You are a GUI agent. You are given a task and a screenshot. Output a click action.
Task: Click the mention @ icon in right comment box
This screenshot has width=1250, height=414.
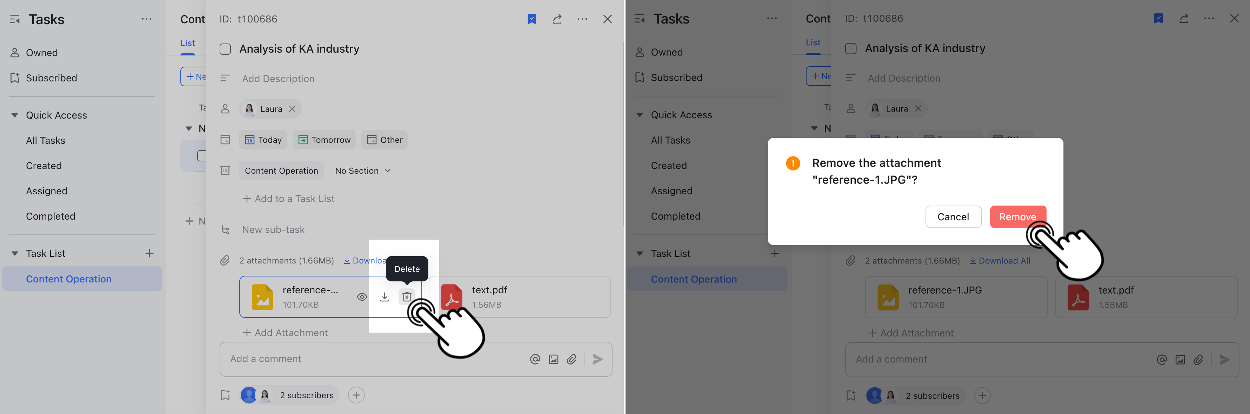click(1161, 360)
